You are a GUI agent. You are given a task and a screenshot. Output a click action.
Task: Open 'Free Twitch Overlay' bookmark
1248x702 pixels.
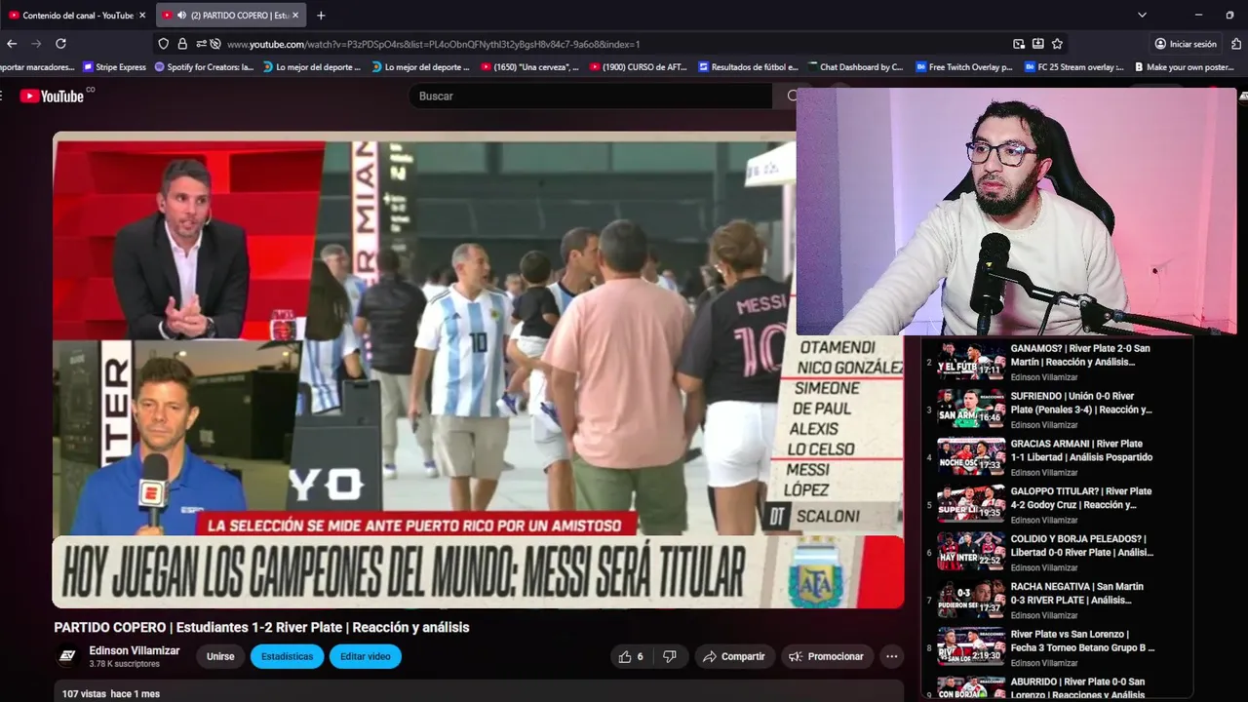coord(963,67)
